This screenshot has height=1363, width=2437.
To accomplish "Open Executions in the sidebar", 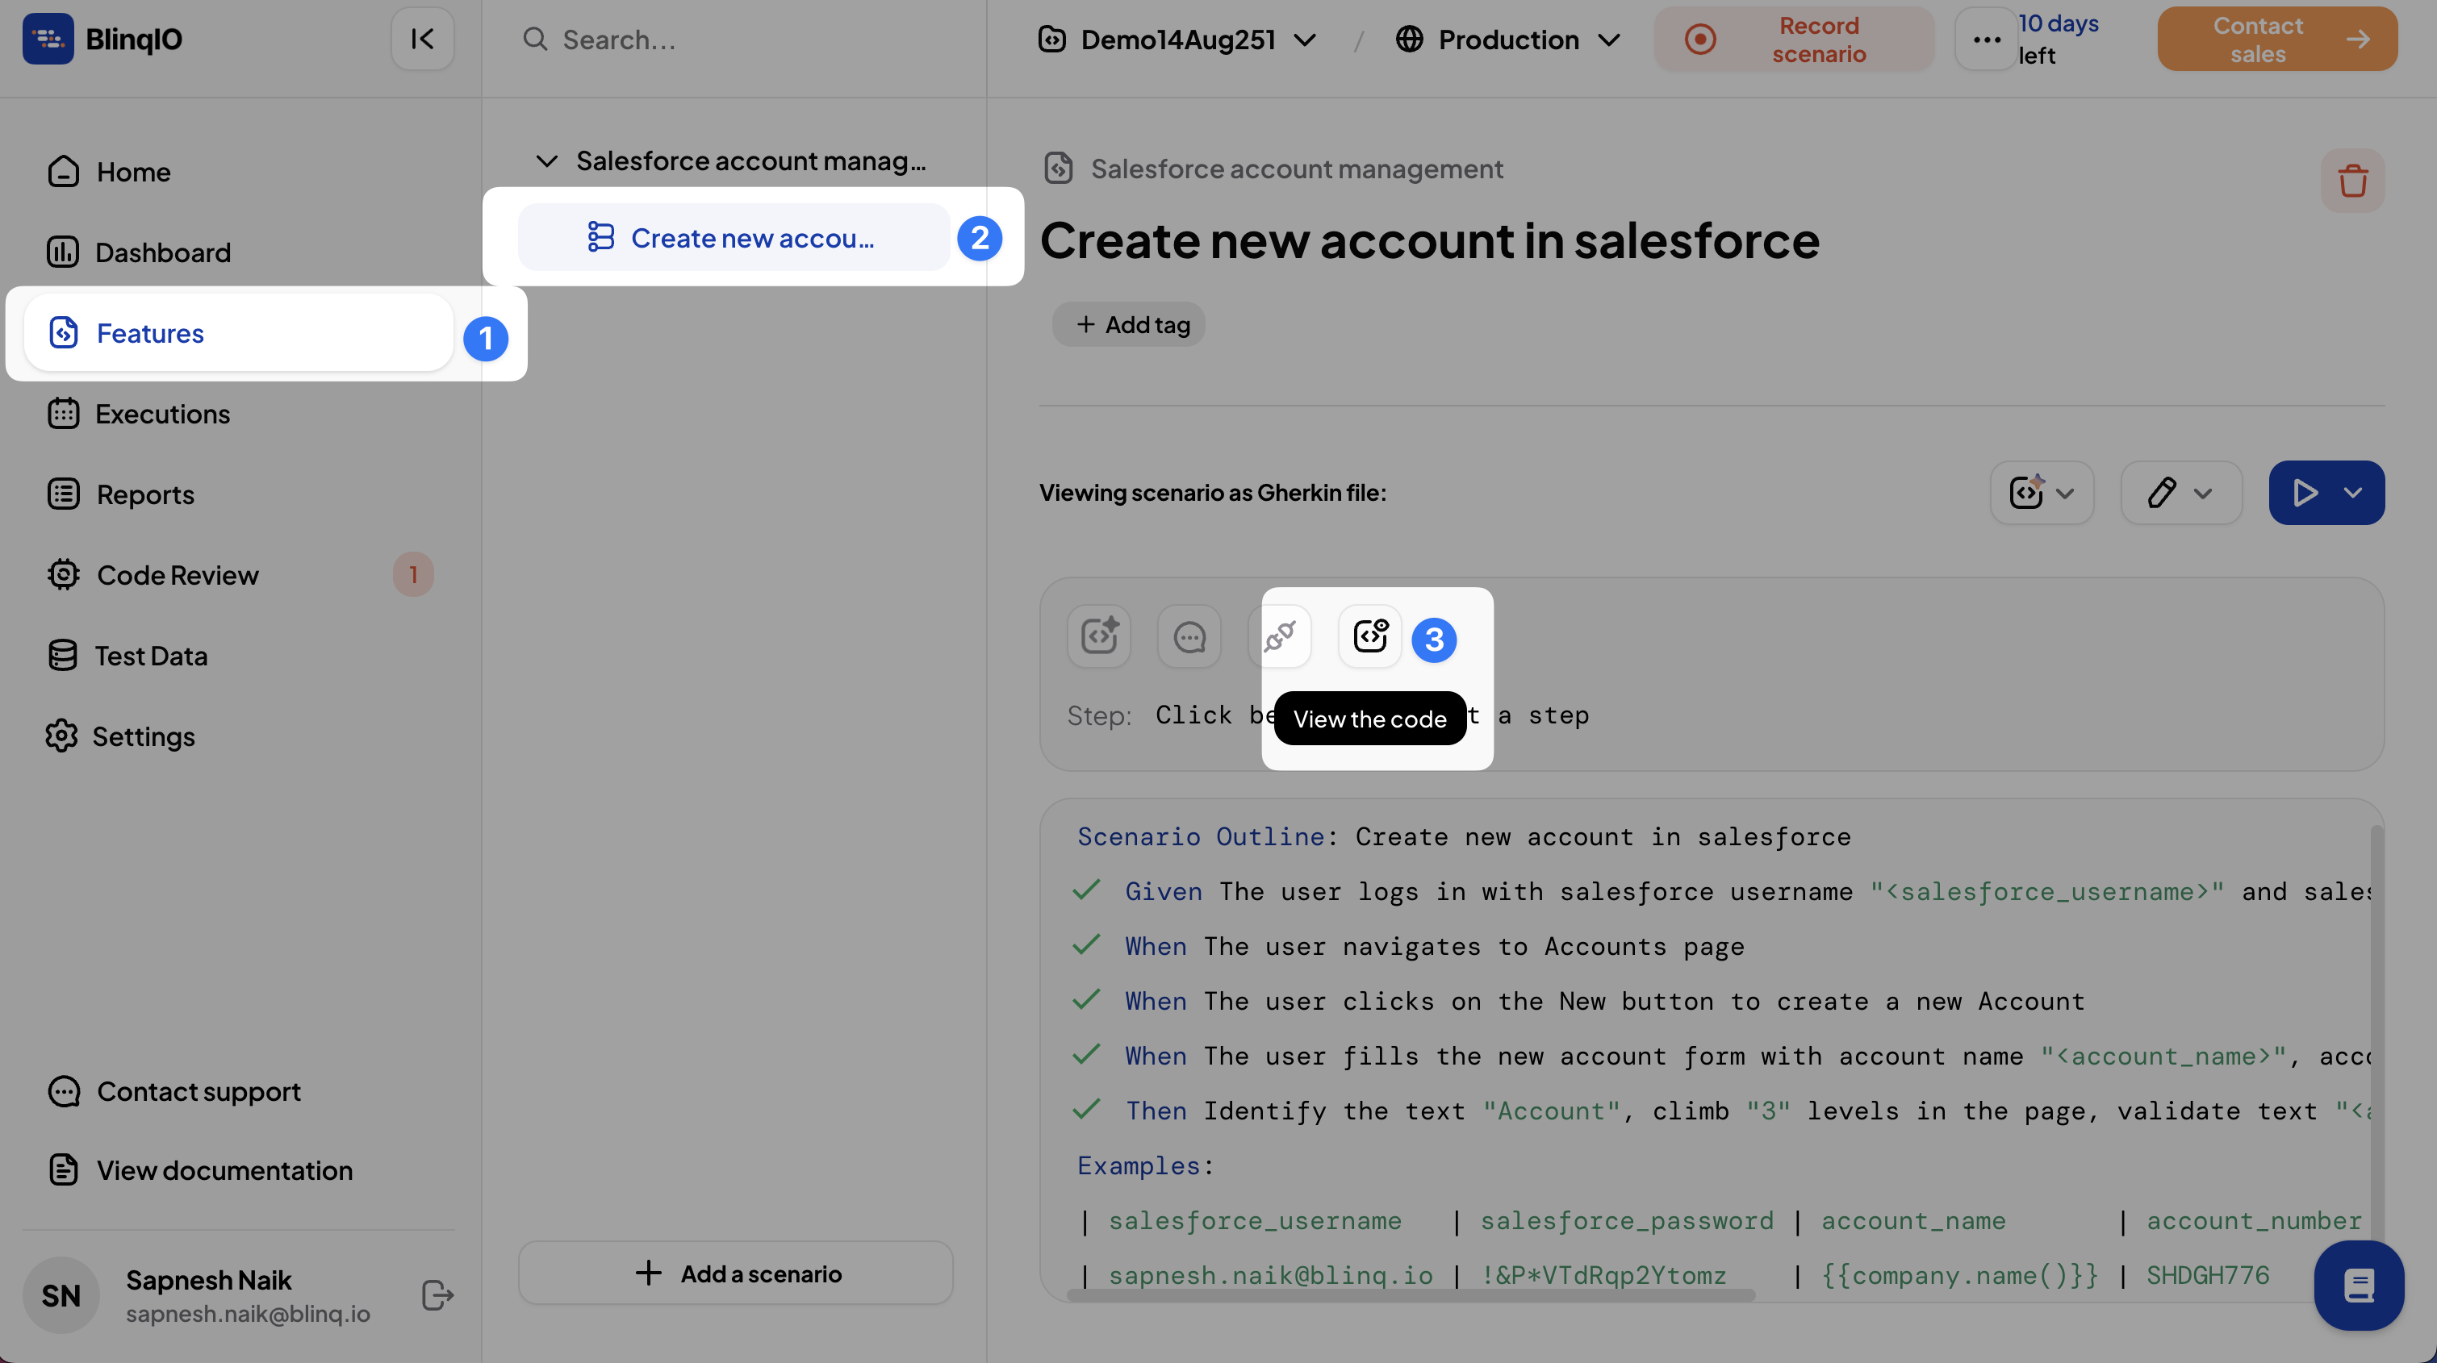I will pos(238,413).
